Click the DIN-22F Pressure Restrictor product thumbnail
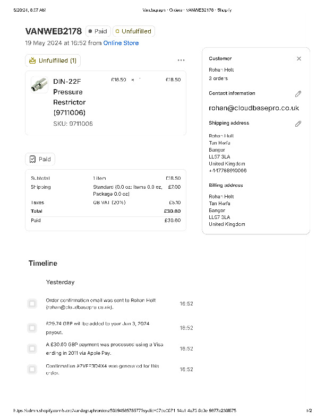 pos(39,85)
